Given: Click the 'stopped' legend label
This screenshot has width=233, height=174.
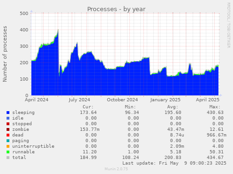Looking at the screenshot, I should click(22, 124).
